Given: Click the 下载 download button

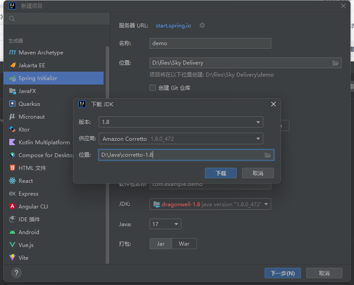Looking at the screenshot, I should tap(221, 173).
